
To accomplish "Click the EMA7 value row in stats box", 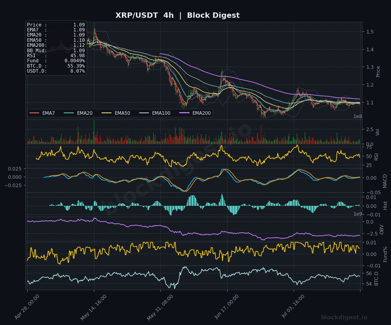I will coord(56,30).
